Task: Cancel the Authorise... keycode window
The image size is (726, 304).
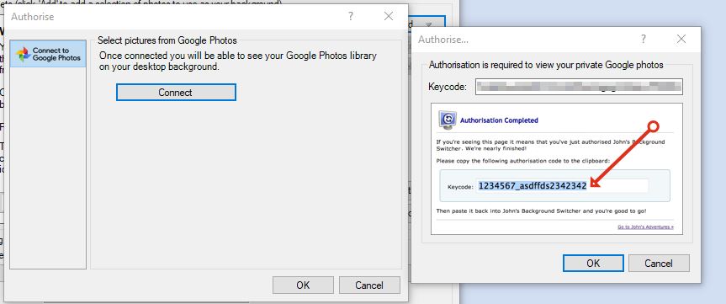Action: [x=659, y=264]
